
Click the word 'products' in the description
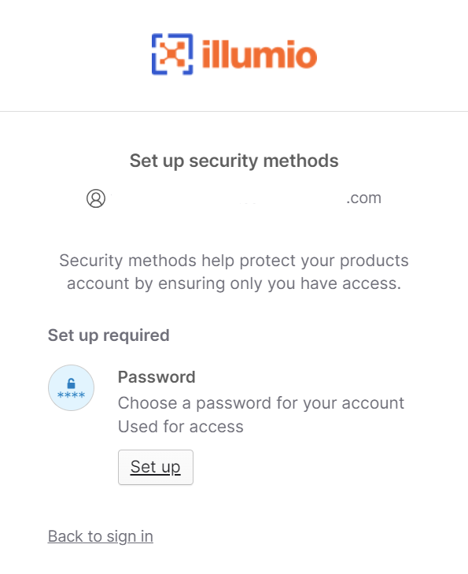[374, 261]
